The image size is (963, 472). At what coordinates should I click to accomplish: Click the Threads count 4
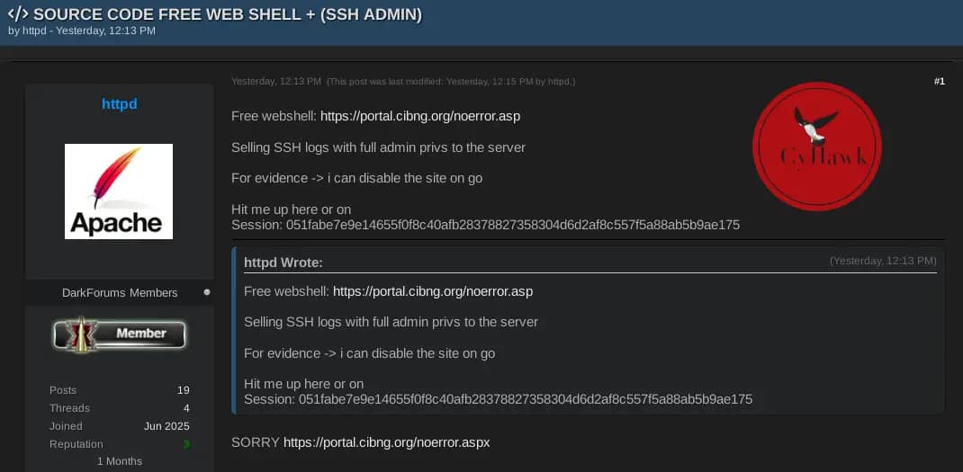click(x=186, y=408)
